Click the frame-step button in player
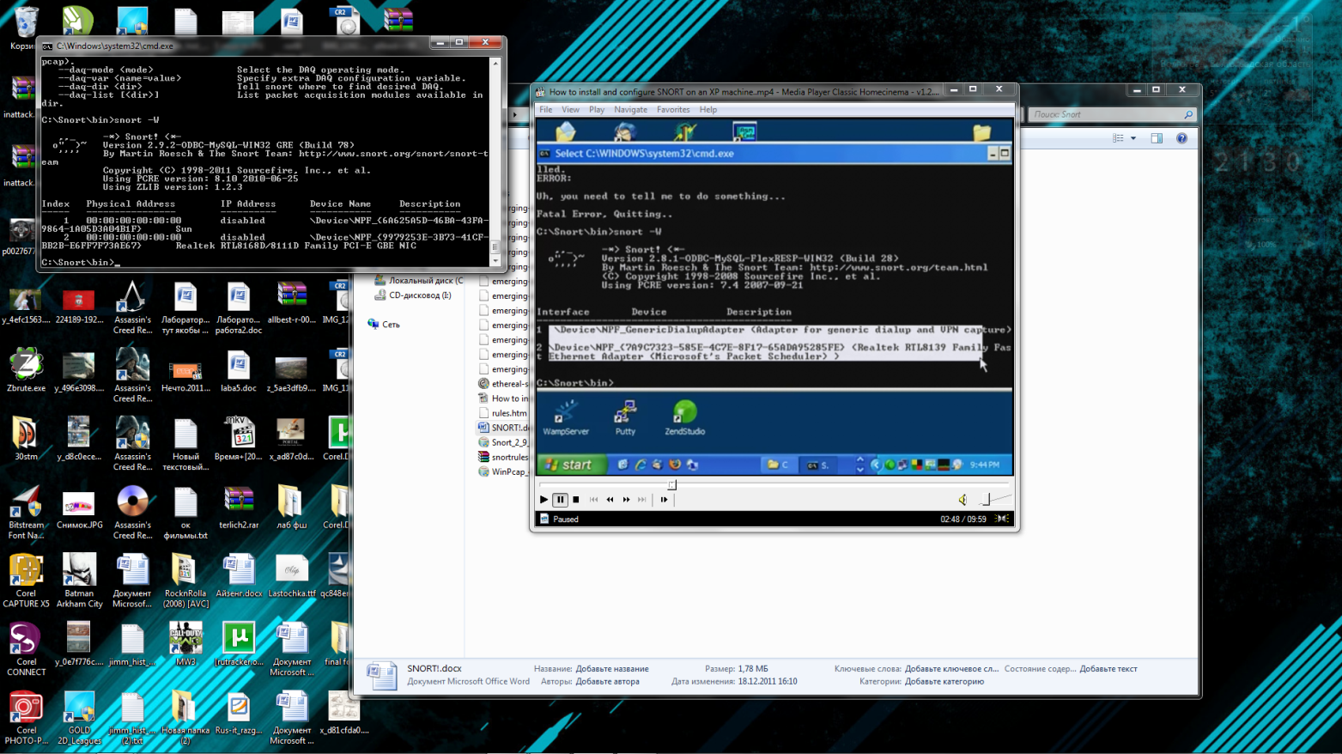1342x754 pixels. [x=664, y=500]
